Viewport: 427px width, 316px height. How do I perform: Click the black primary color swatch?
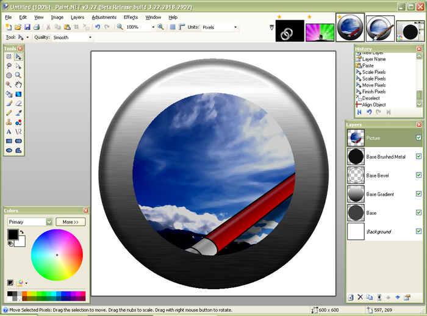(13, 234)
